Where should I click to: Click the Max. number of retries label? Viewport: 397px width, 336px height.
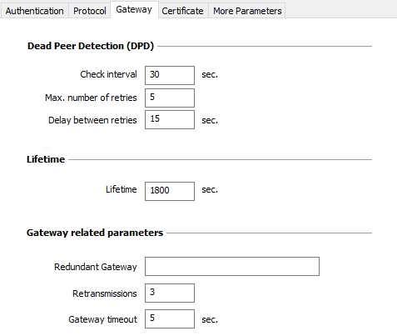91,98
